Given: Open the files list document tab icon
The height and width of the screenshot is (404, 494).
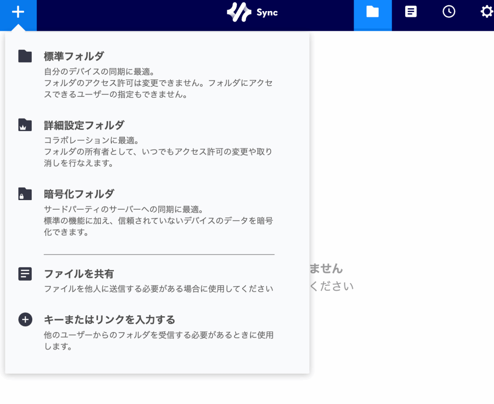Looking at the screenshot, I should (411, 12).
